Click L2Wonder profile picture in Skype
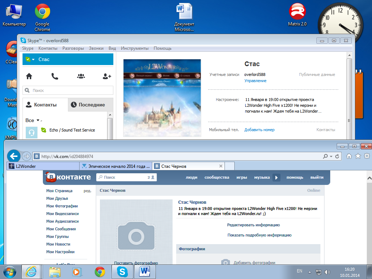The image size is (372, 279). coord(162,98)
